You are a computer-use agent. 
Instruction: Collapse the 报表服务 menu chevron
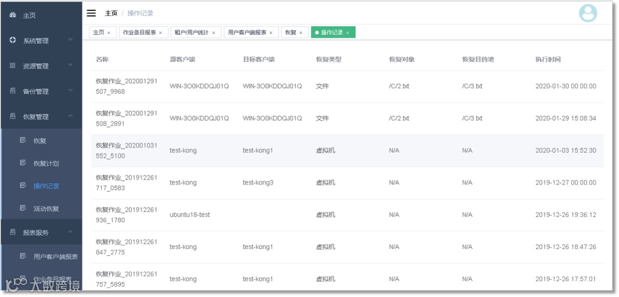point(70,232)
